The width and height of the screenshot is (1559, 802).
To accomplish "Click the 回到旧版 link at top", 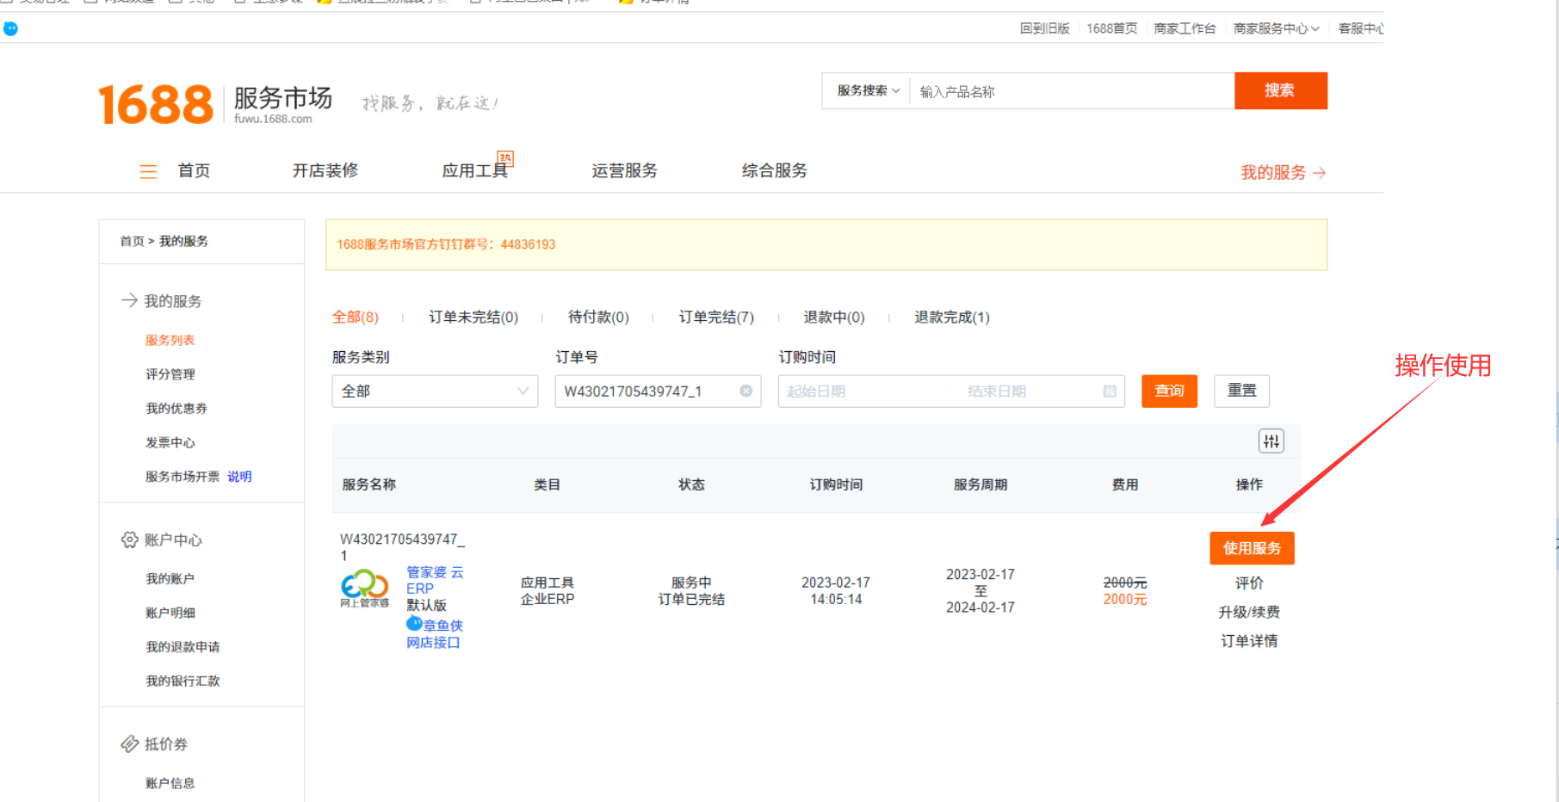I will (x=1045, y=28).
